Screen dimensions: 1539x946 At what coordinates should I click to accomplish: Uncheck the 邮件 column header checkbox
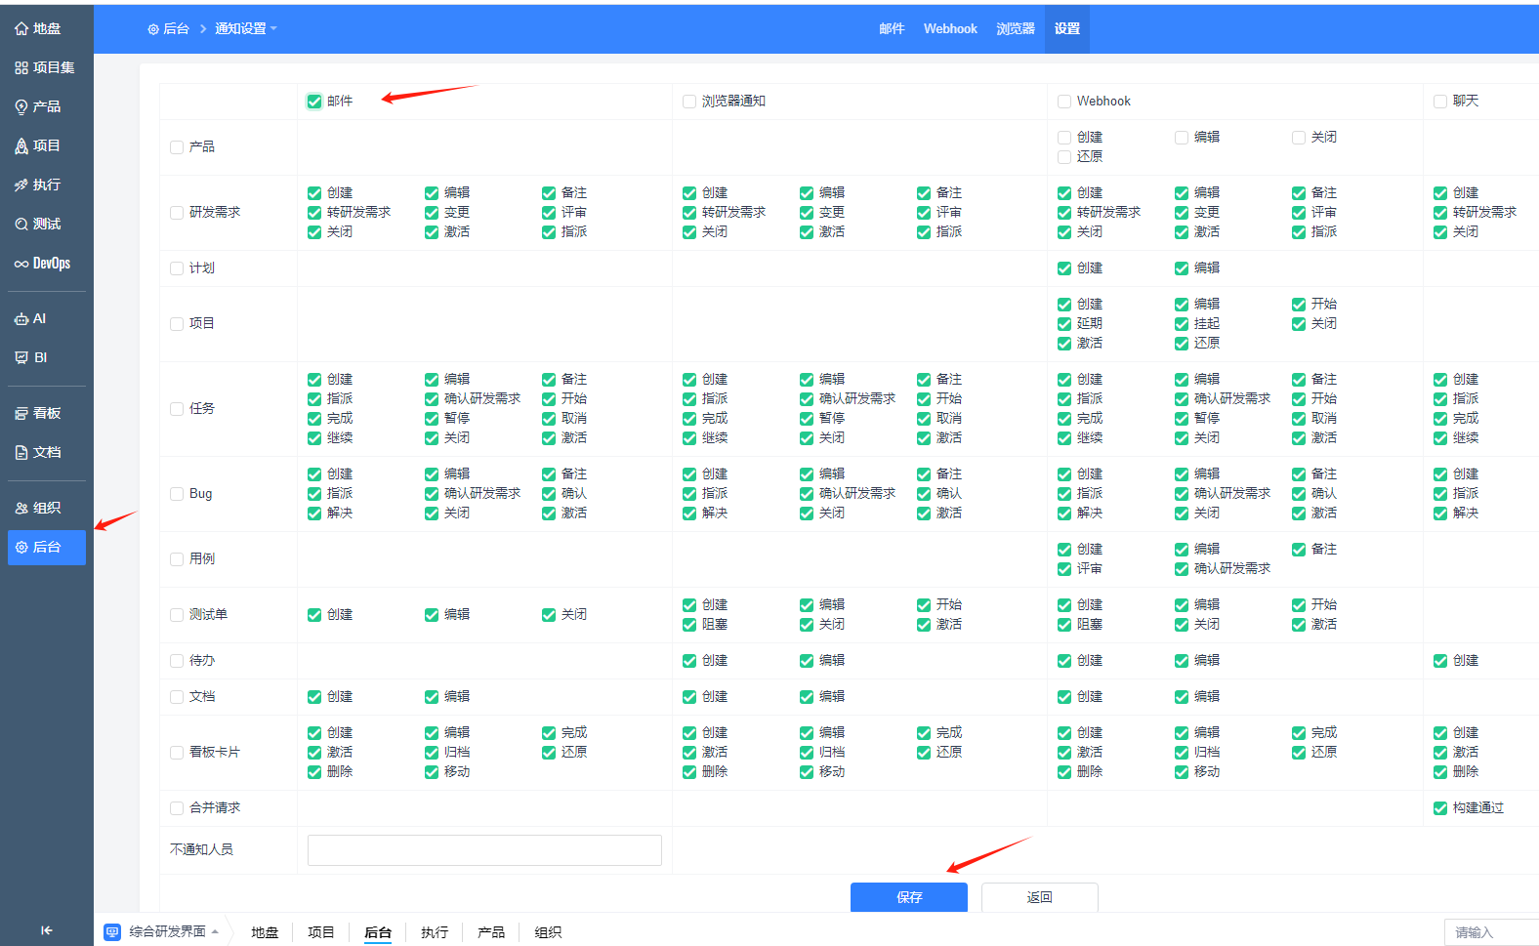pos(314,102)
